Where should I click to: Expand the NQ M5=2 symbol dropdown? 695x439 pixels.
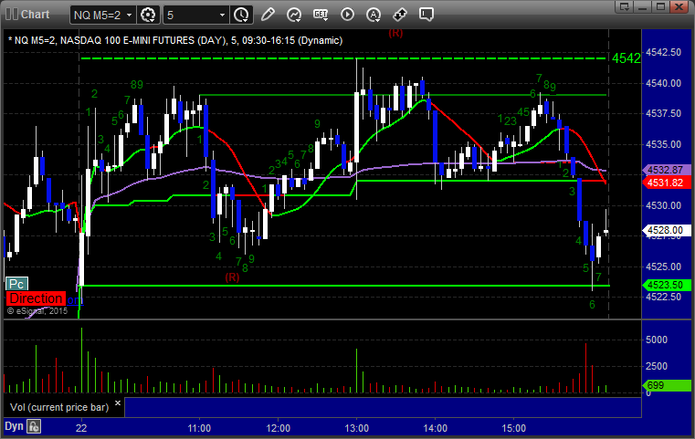(129, 16)
